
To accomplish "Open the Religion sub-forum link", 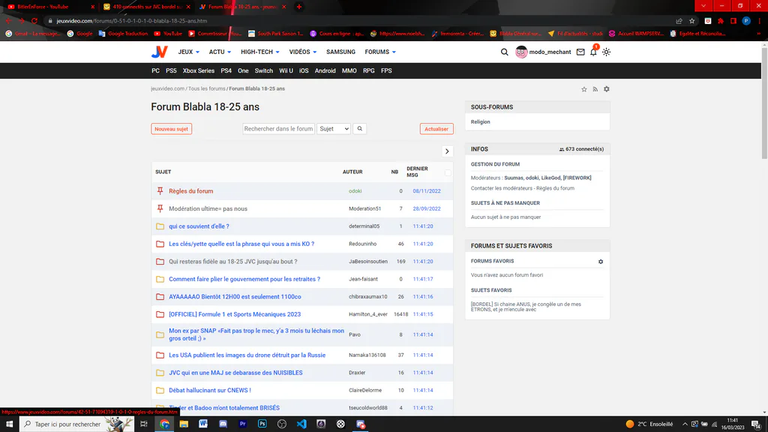I will click(x=481, y=122).
